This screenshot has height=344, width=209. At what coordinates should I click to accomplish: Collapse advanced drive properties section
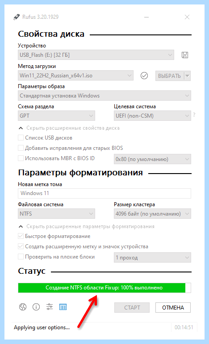pyautogui.click(x=21, y=128)
